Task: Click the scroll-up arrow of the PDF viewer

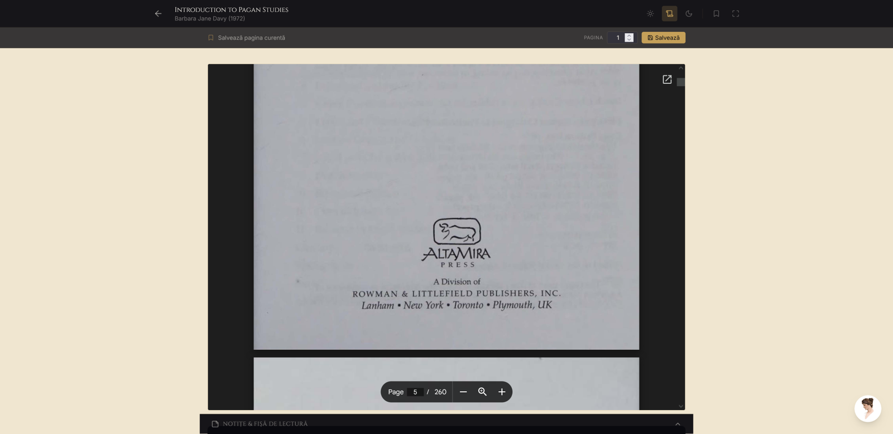Action: pos(681,68)
